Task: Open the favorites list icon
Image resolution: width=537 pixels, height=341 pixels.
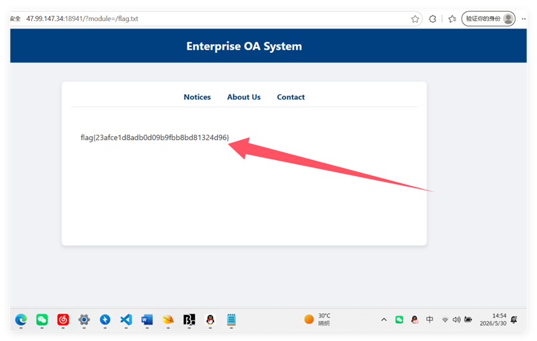Action: coord(452,19)
